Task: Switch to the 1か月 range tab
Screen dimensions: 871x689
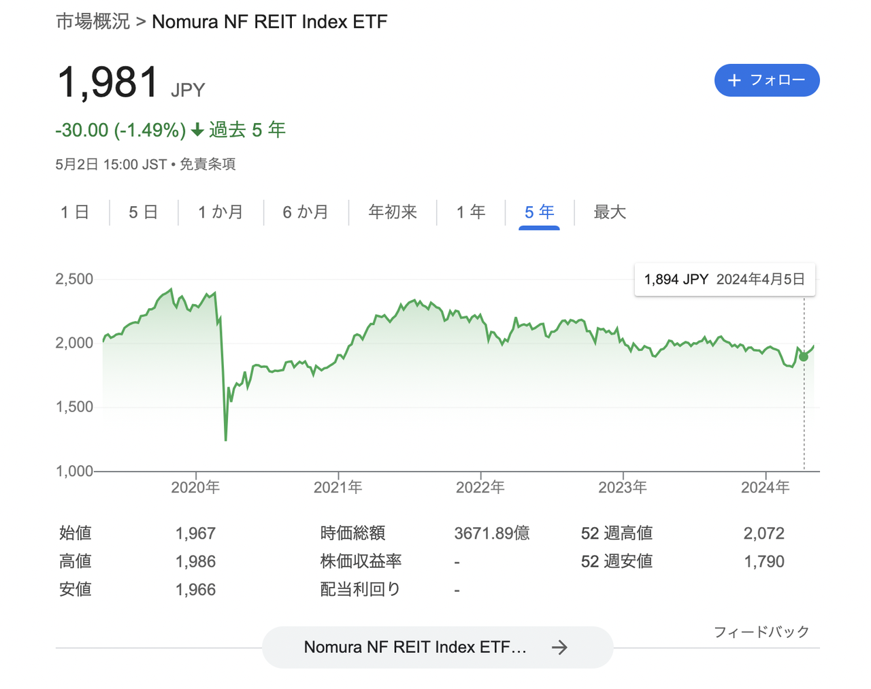Action: tap(220, 212)
